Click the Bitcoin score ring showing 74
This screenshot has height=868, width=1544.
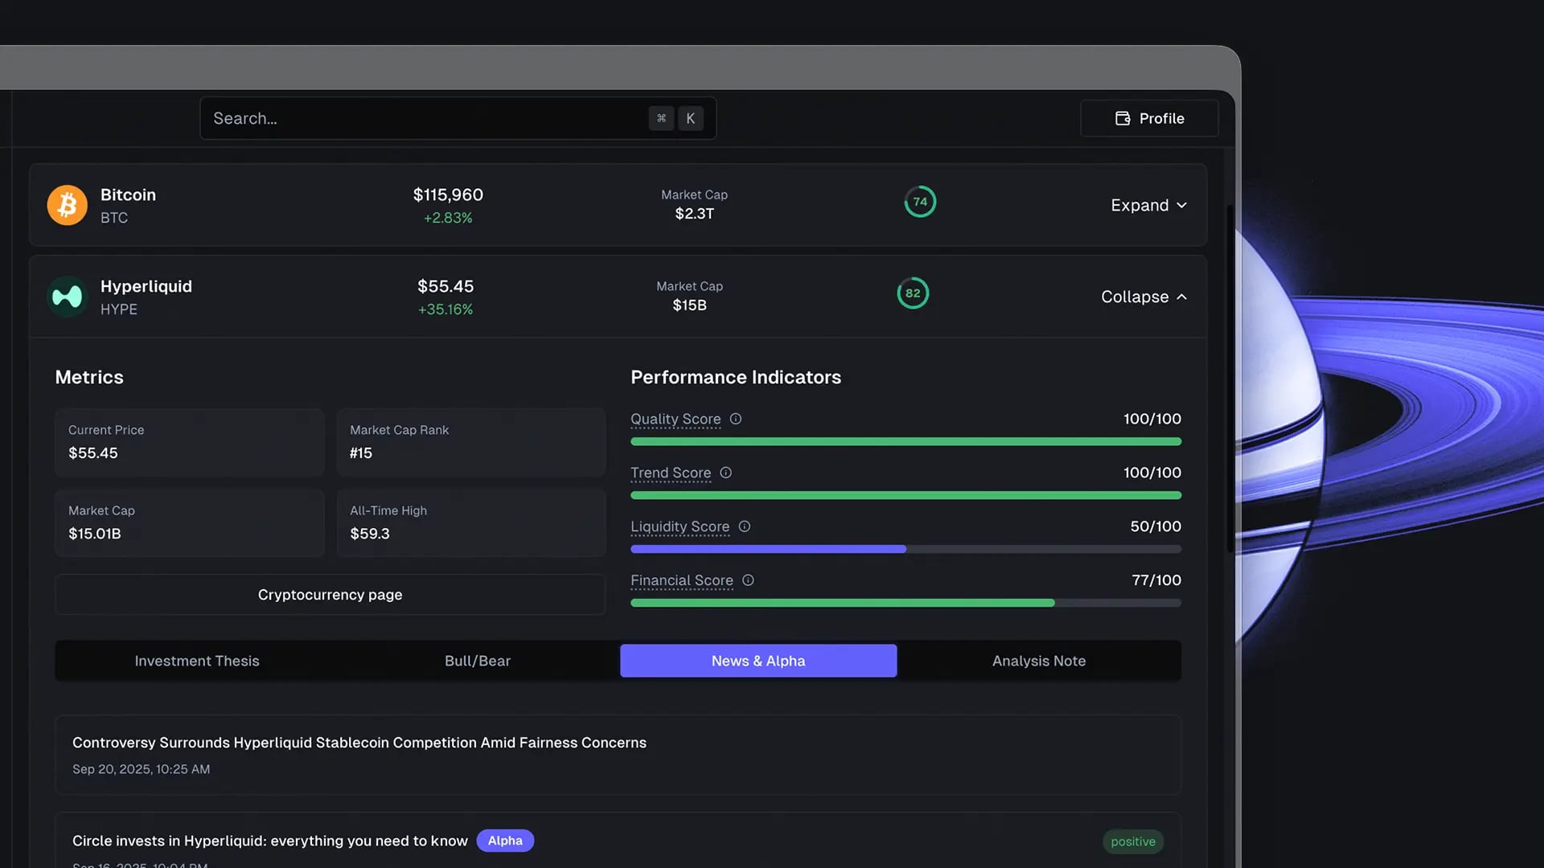920,202
